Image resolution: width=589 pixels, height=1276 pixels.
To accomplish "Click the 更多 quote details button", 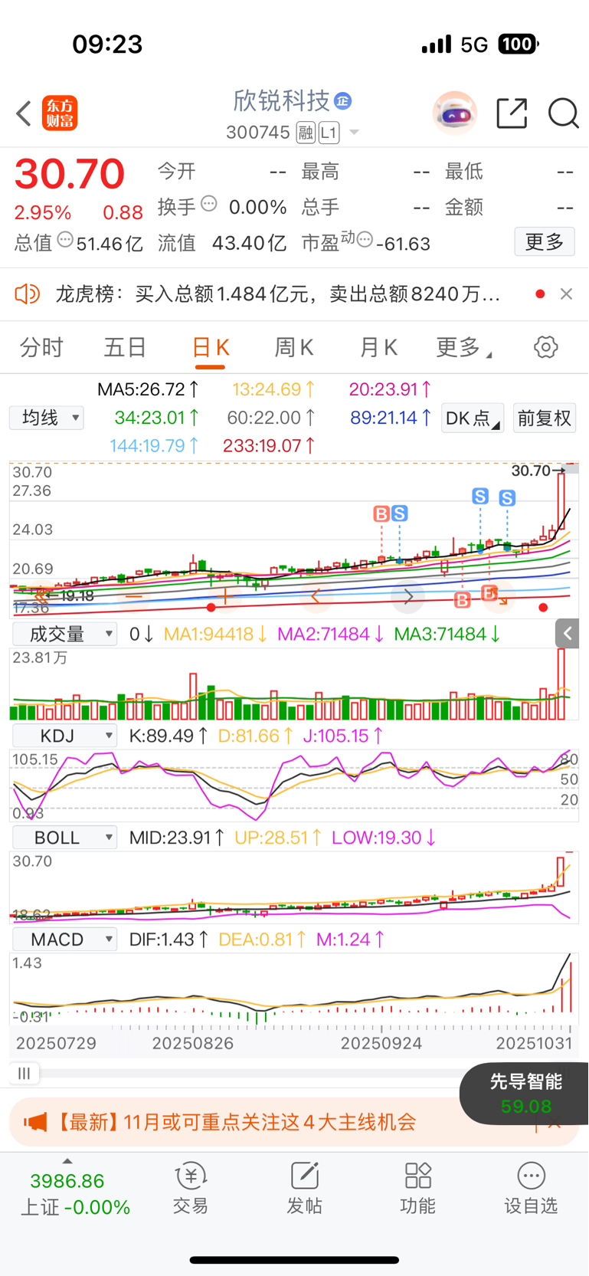I will (x=545, y=242).
